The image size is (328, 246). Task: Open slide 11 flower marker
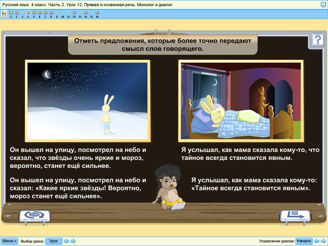coord(68,13)
